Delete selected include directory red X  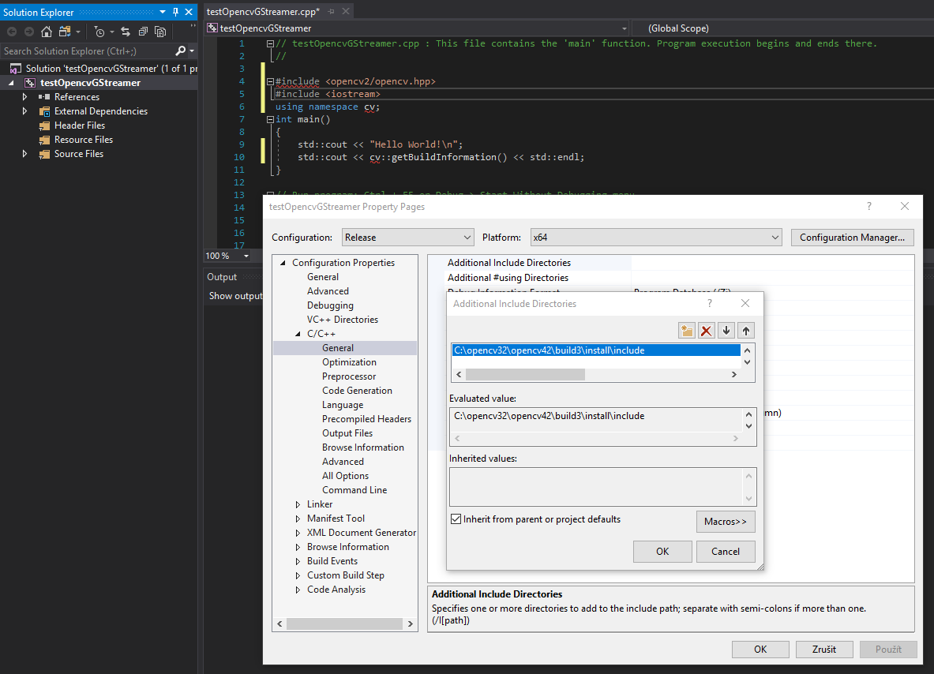(707, 331)
